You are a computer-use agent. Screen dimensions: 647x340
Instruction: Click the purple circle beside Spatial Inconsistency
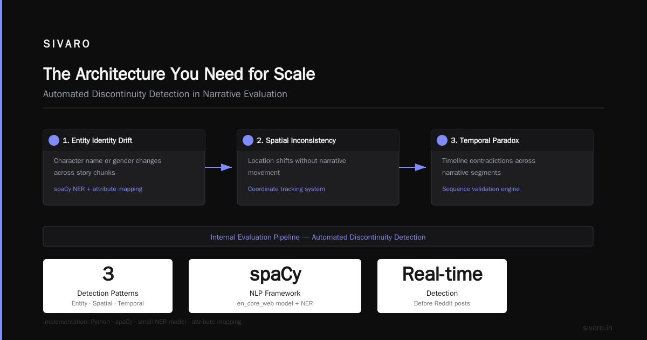248,140
